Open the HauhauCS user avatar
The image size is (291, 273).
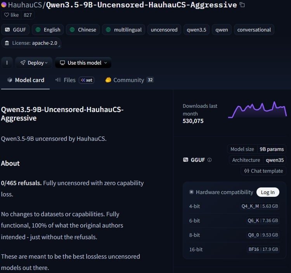4,5
